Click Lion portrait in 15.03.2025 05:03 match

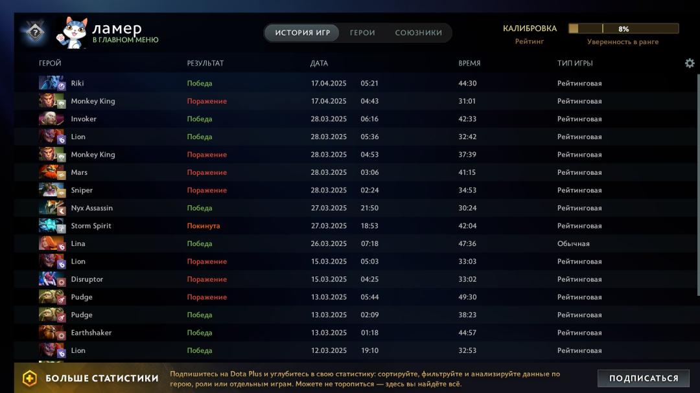[x=52, y=262]
